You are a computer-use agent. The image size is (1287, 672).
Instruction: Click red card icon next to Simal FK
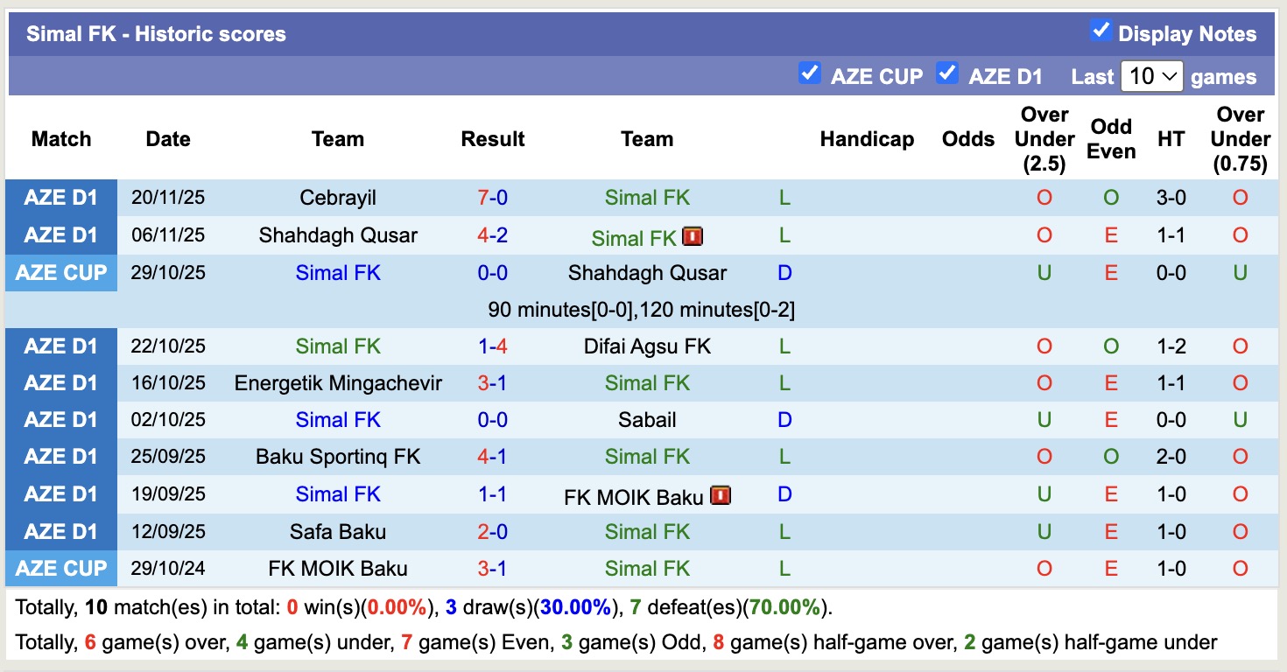693,236
